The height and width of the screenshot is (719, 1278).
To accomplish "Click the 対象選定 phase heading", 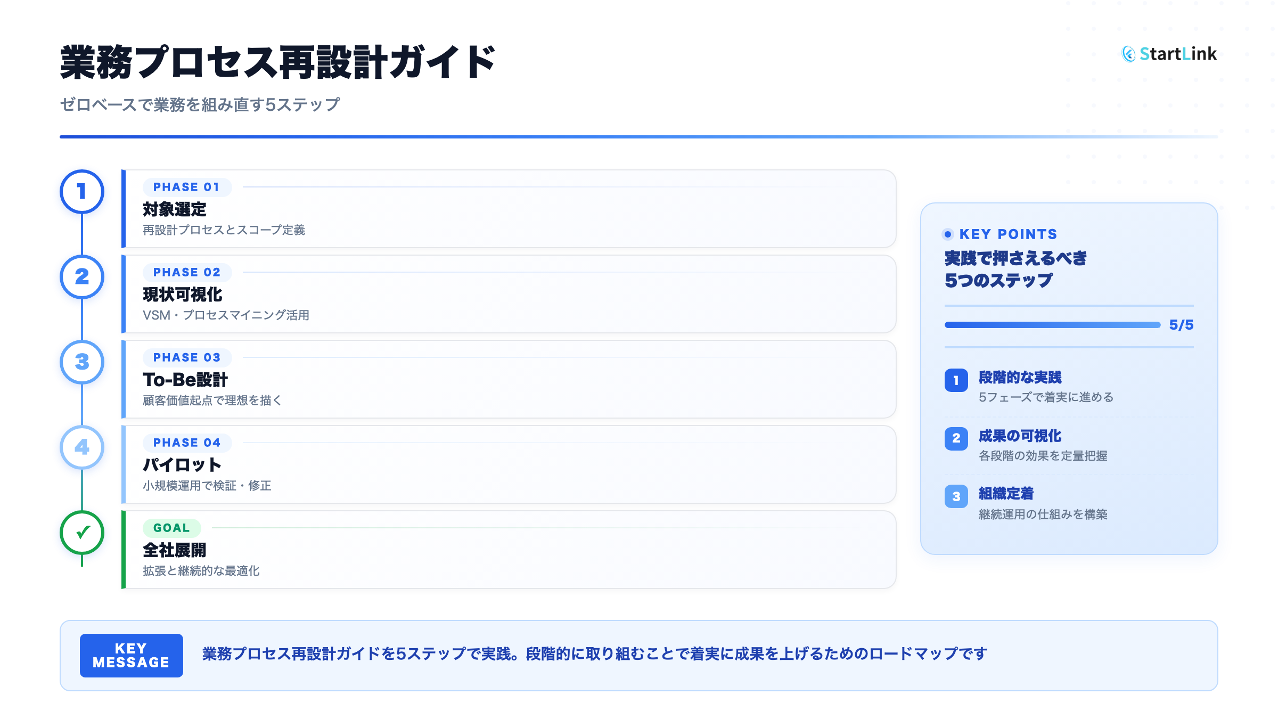I will [x=174, y=209].
